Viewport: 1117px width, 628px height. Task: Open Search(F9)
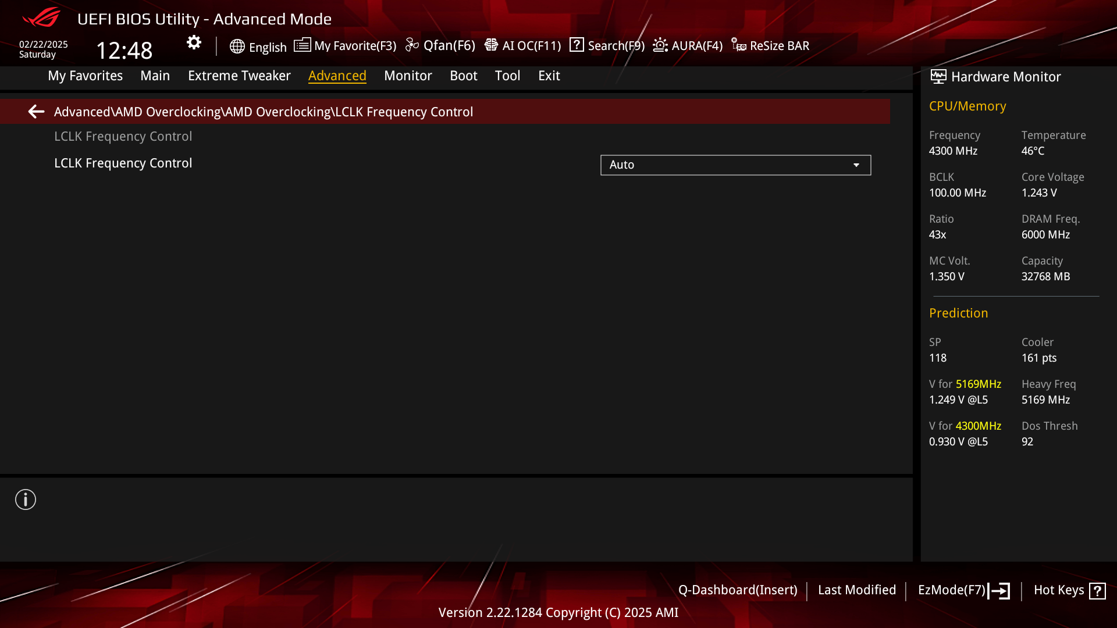pyautogui.click(x=616, y=45)
